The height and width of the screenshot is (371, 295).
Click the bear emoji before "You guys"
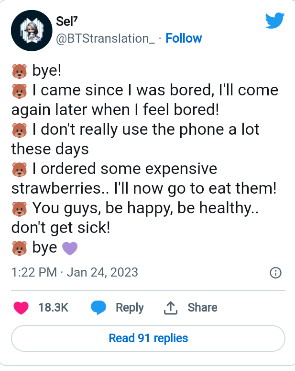pos(19,209)
